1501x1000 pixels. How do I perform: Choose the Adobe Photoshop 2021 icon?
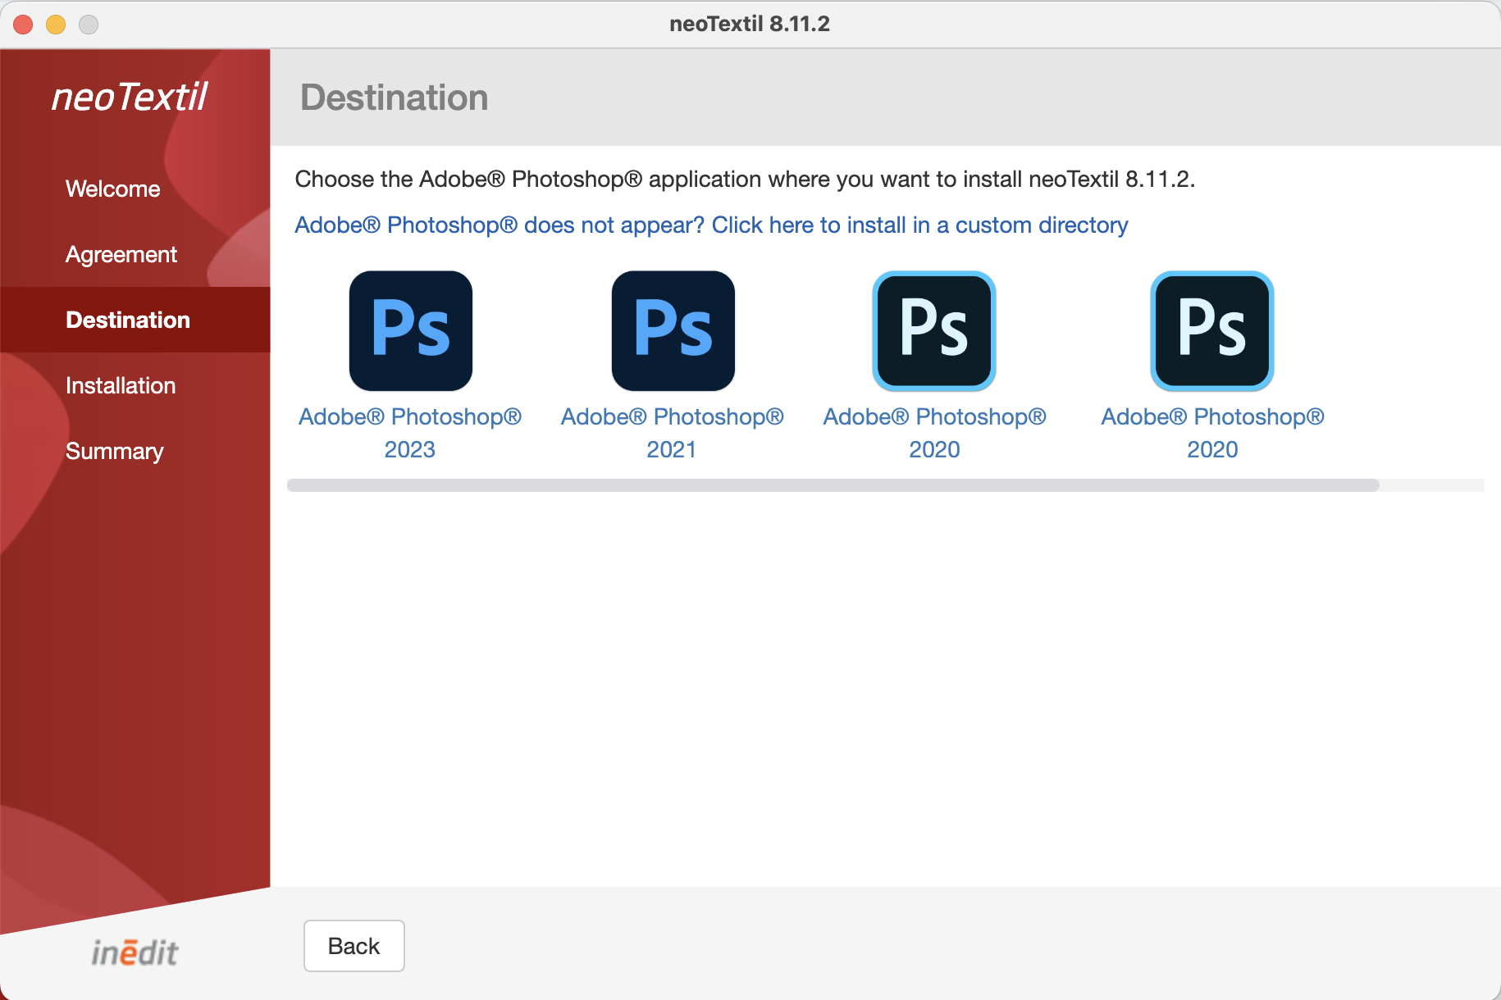[x=673, y=331]
